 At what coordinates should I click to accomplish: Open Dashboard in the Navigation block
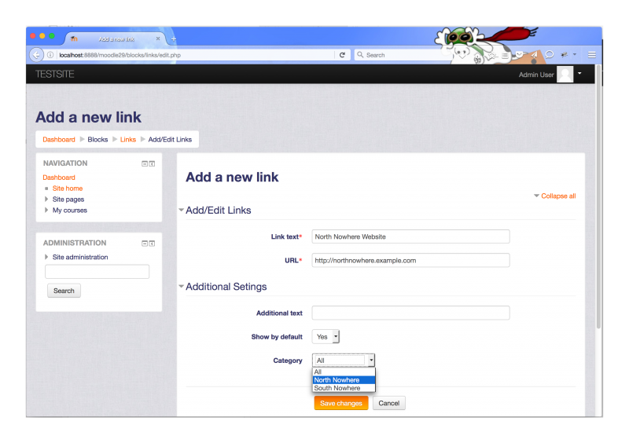(x=59, y=178)
